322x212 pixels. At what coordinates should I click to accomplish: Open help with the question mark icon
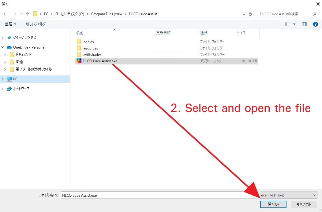click(x=316, y=24)
